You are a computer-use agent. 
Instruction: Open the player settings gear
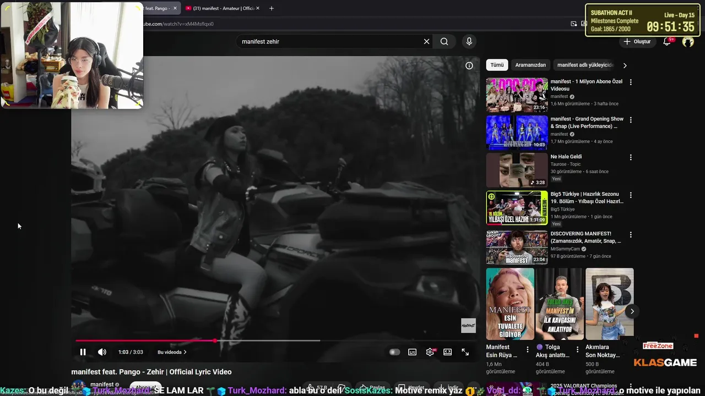tap(430, 352)
